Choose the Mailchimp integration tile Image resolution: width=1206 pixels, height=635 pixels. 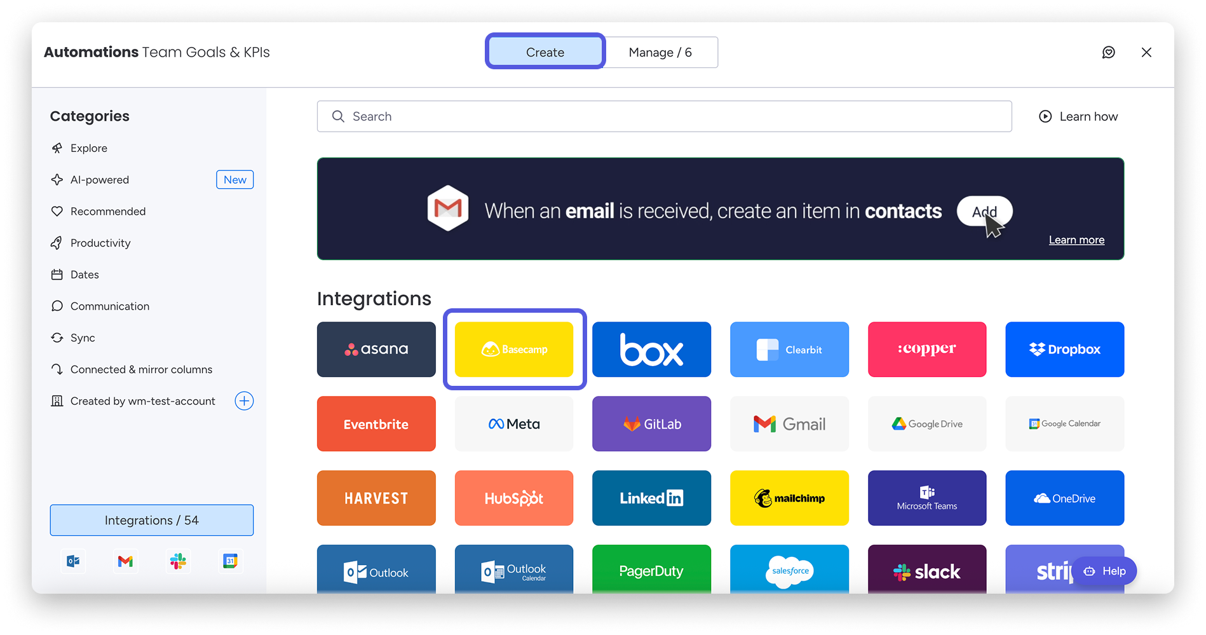[x=789, y=498]
